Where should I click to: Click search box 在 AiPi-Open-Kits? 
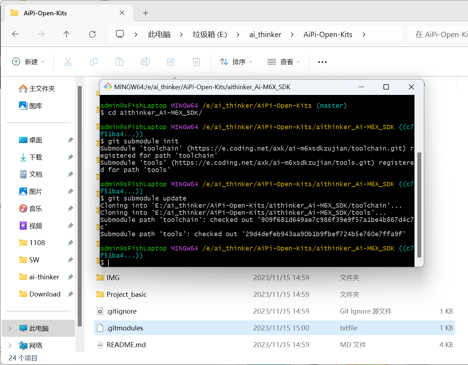(x=438, y=34)
